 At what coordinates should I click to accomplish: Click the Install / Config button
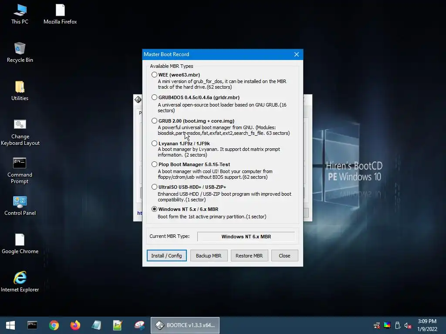[x=167, y=256]
